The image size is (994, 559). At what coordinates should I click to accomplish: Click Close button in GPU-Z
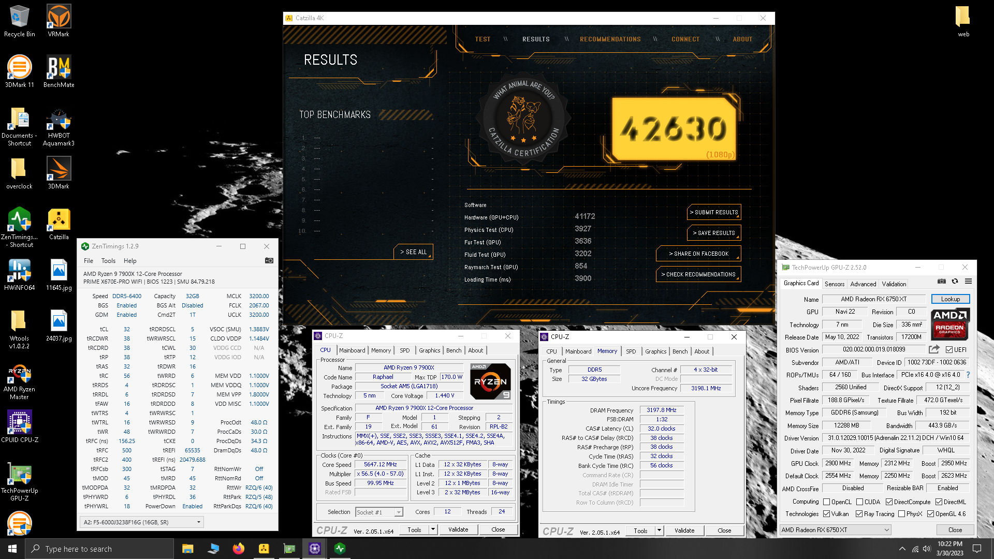(x=955, y=530)
